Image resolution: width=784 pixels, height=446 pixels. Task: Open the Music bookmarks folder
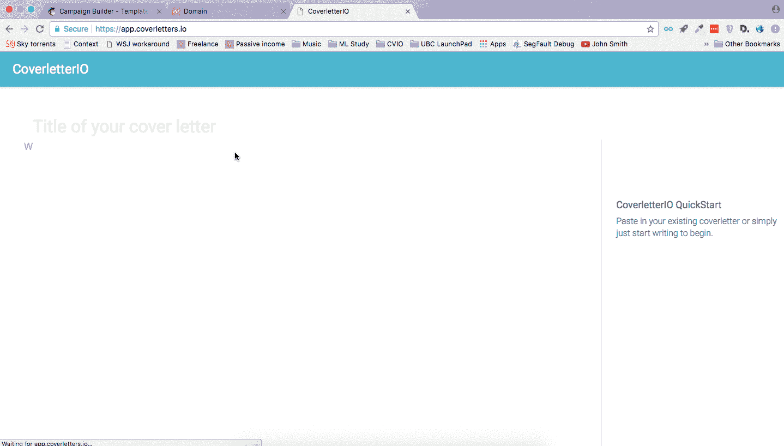pyautogui.click(x=306, y=44)
